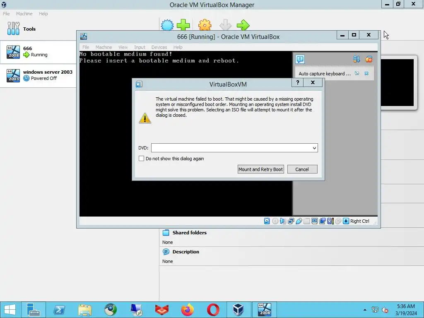Screen dimensions: 424x318
Task: Click the display status icon in VM statusbar
Action: [315, 221]
